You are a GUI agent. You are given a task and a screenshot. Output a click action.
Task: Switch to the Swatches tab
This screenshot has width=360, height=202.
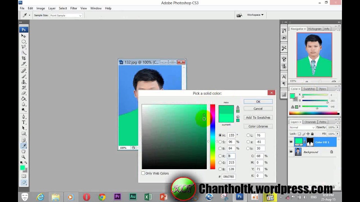click(309, 89)
